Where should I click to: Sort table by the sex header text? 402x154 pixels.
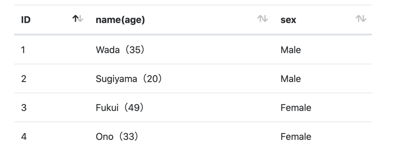288,20
